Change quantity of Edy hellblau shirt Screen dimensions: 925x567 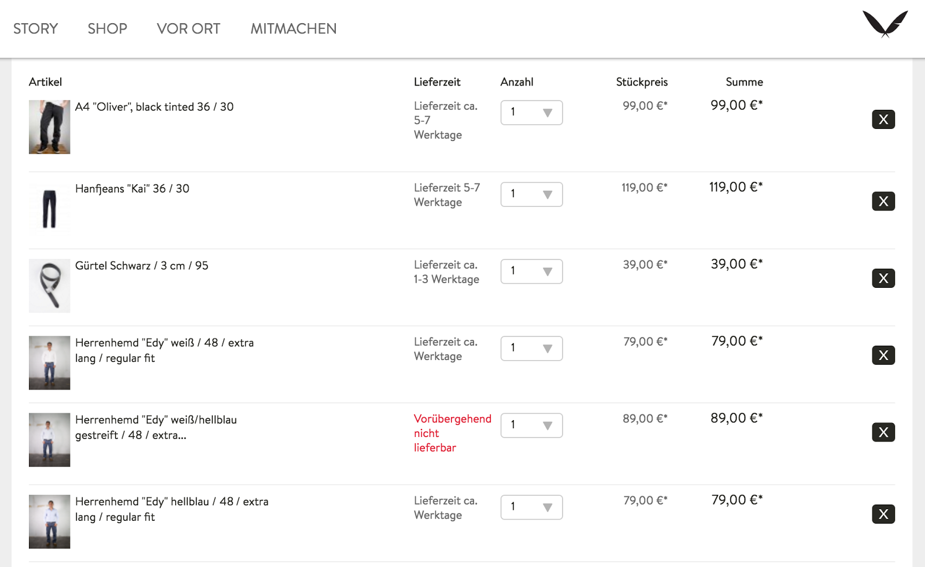coord(531,507)
